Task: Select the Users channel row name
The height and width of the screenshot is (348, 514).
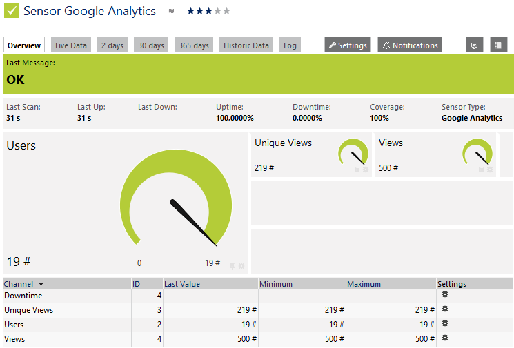Action: pos(14,325)
